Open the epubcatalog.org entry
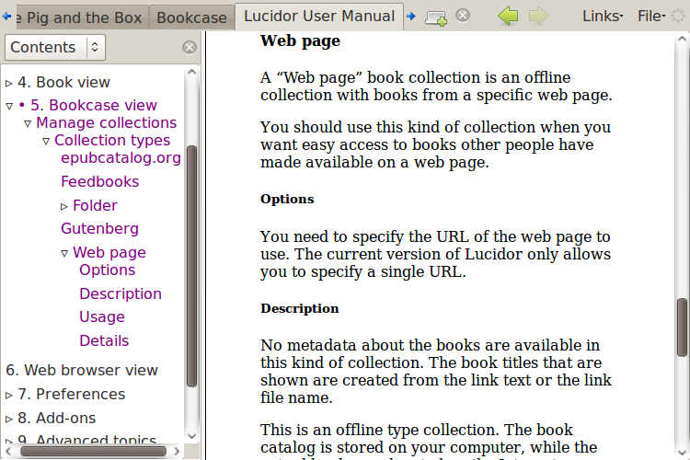Viewport: 690px width, 460px height. coord(121,158)
